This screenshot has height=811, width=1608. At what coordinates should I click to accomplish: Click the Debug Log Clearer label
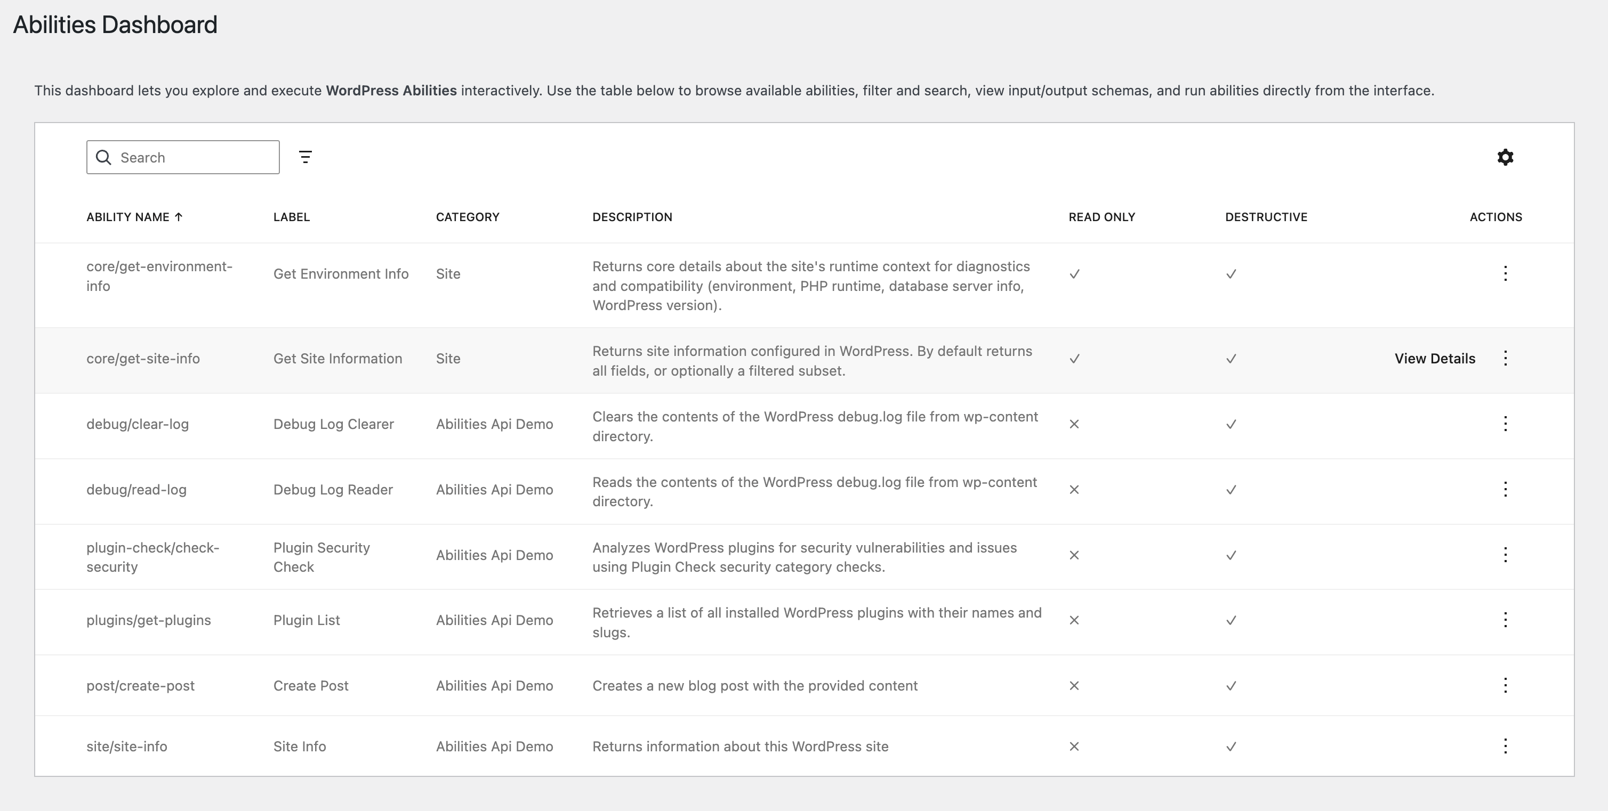pyautogui.click(x=333, y=424)
